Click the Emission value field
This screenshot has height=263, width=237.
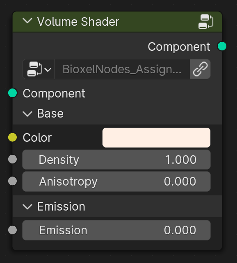click(116, 230)
